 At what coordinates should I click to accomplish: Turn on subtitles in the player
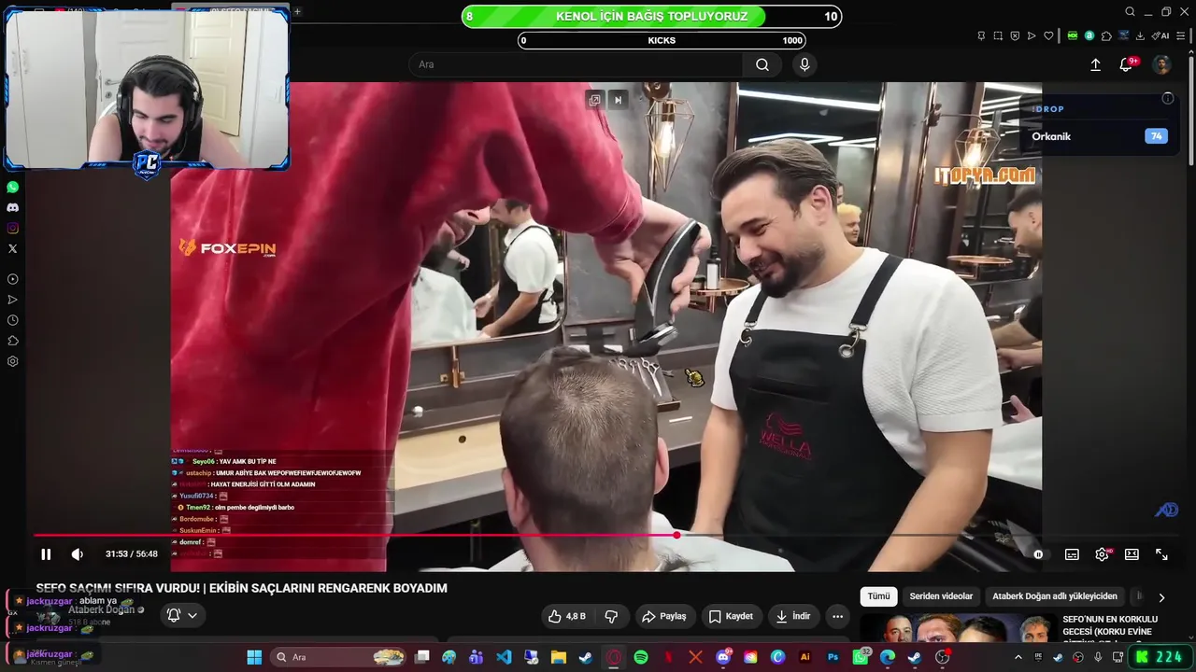click(x=1072, y=554)
